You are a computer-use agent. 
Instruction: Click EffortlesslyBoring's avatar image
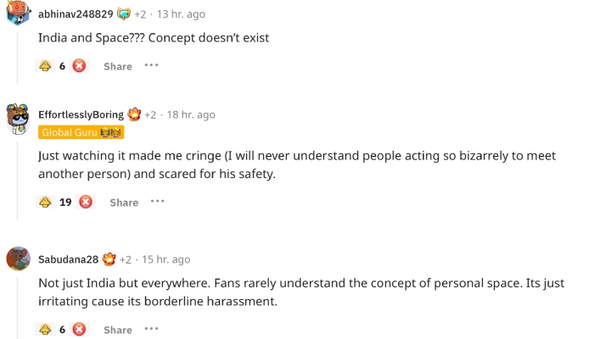19,119
